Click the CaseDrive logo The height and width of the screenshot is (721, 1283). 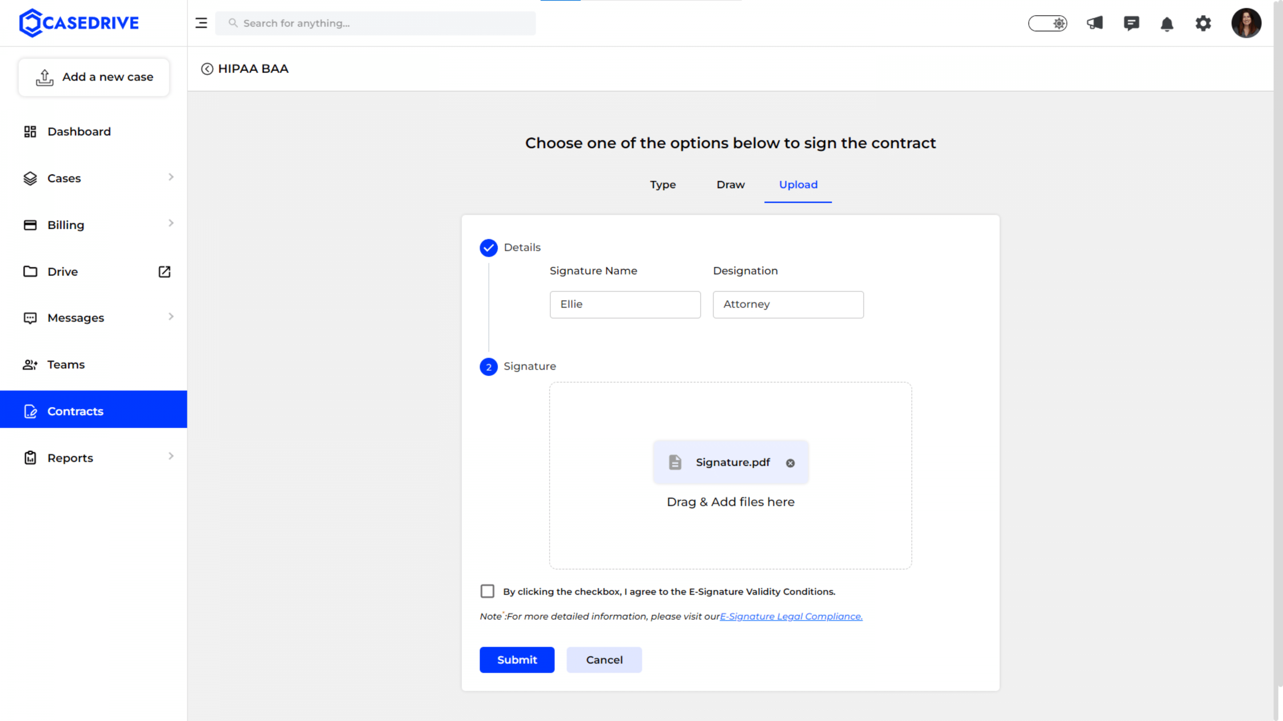point(79,23)
